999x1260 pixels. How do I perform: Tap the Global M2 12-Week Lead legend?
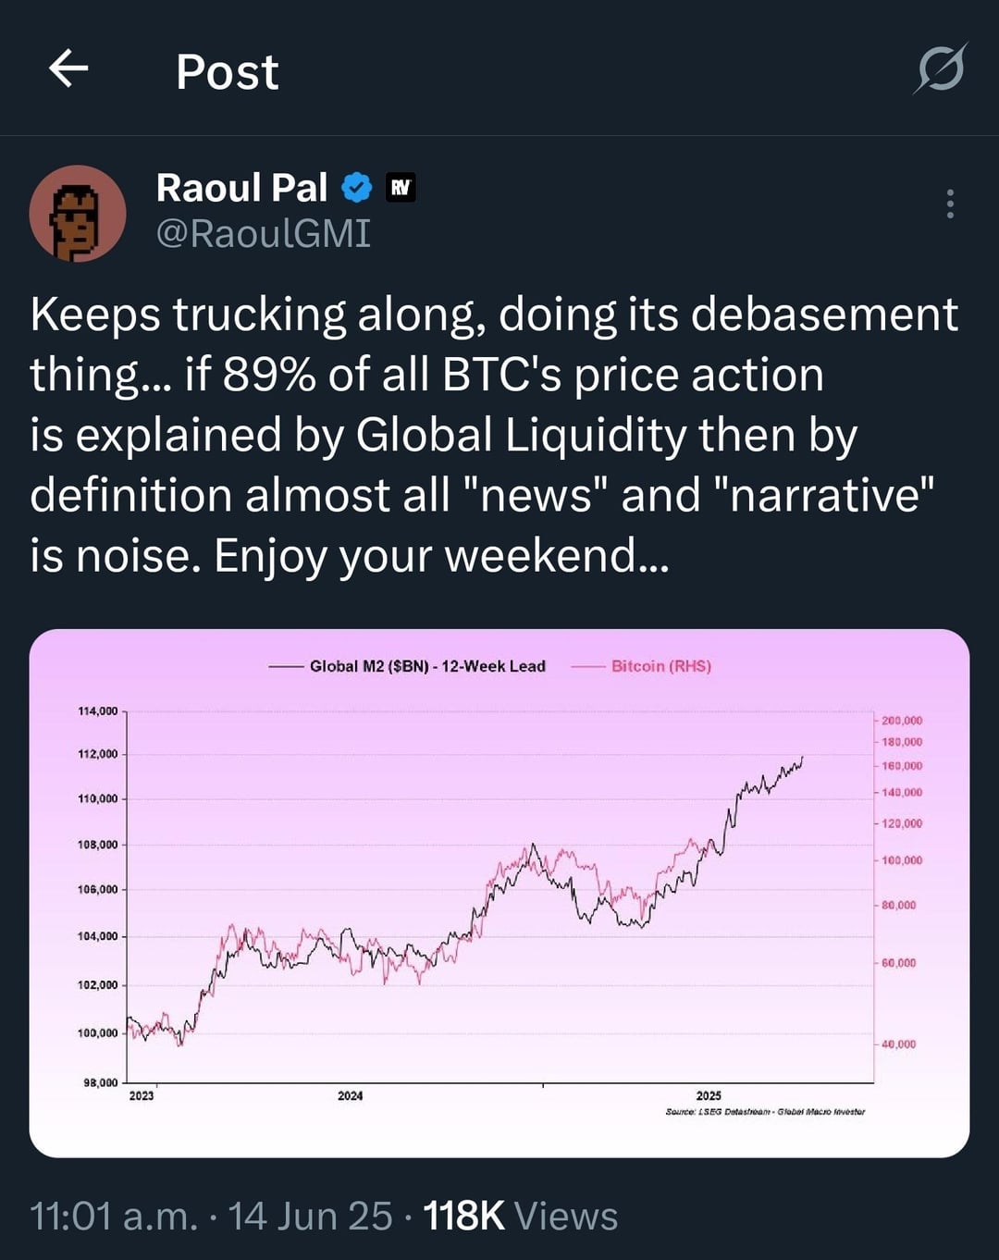(x=426, y=666)
